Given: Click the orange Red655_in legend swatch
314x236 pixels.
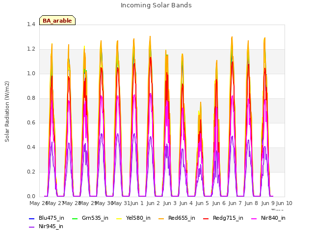Looking at the screenshot, I should point(161,218).
